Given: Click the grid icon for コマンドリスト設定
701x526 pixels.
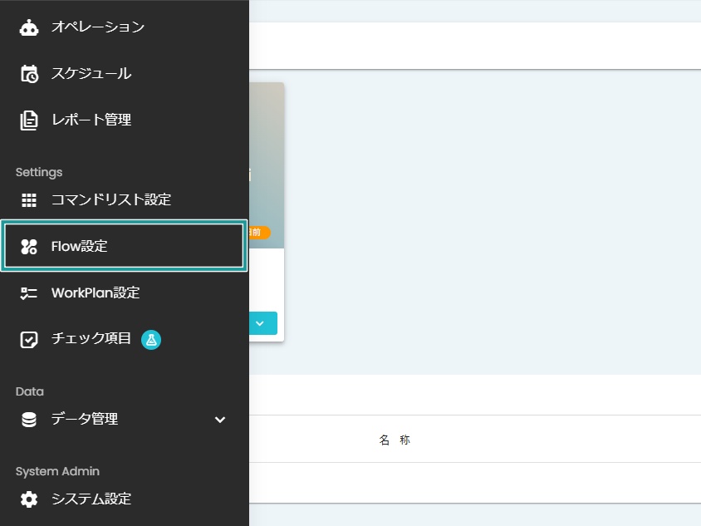Looking at the screenshot, I should click(x=29, y=200).
